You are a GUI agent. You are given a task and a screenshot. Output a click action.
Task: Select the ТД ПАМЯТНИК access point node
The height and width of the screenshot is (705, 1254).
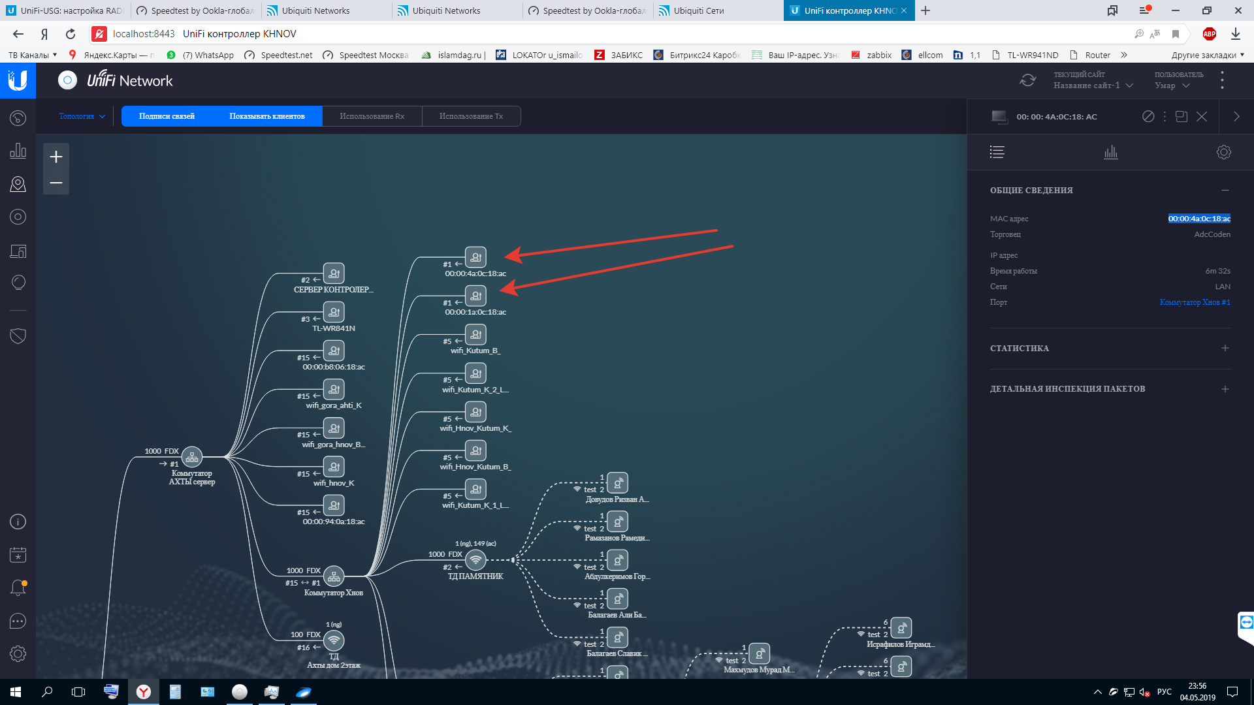coord(475,560)
